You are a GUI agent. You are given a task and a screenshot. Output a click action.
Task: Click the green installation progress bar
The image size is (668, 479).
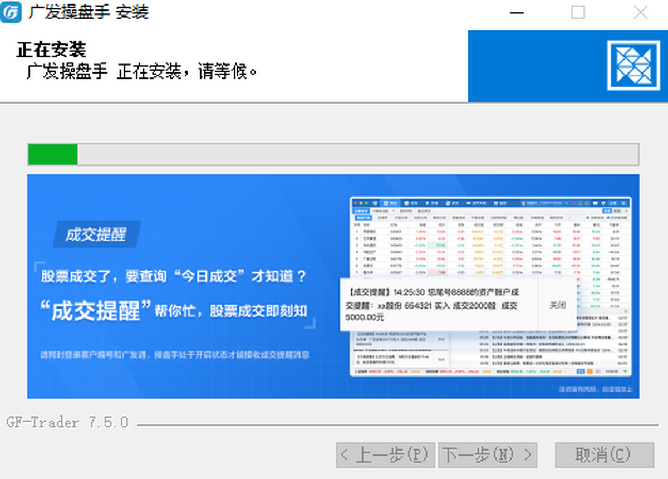tap(333, 154)
